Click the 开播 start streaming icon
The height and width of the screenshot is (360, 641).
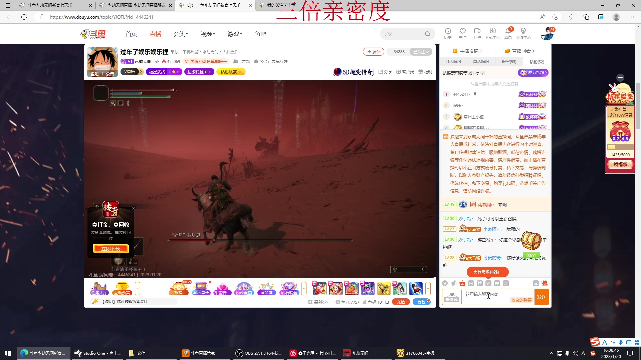pyautogui.click(x=477, y=33)
